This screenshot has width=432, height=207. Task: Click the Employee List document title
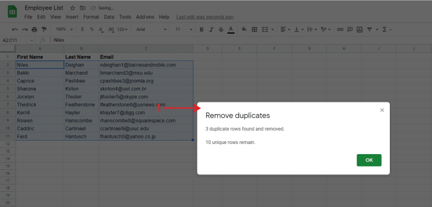(44, 8)
